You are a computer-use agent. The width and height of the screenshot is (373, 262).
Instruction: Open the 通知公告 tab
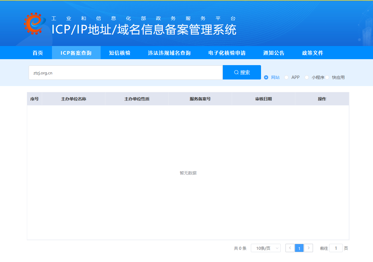(x=274, y=53)
